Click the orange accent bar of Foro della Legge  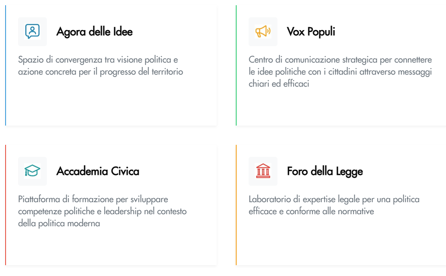pyautogui.click(x=236, y=205)
